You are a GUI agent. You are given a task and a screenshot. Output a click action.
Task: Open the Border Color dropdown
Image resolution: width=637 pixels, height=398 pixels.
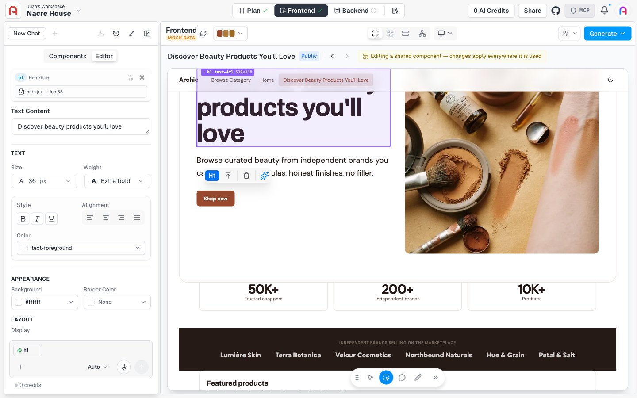(x=117, y=302)
